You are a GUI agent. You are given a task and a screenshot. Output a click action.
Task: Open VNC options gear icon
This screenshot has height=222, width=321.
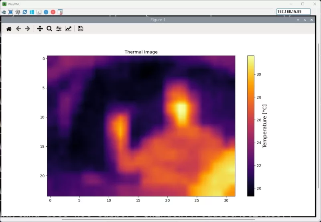[18, 12]
